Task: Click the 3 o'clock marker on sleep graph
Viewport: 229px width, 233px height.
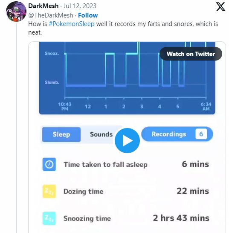Action: [x=142, y=106]
